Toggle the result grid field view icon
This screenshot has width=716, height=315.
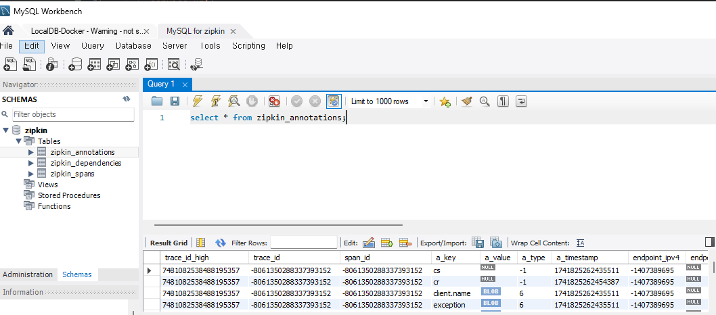(201, 243)
